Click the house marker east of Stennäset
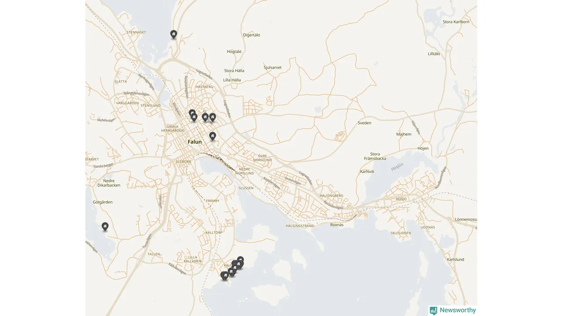 pos(173,34)
